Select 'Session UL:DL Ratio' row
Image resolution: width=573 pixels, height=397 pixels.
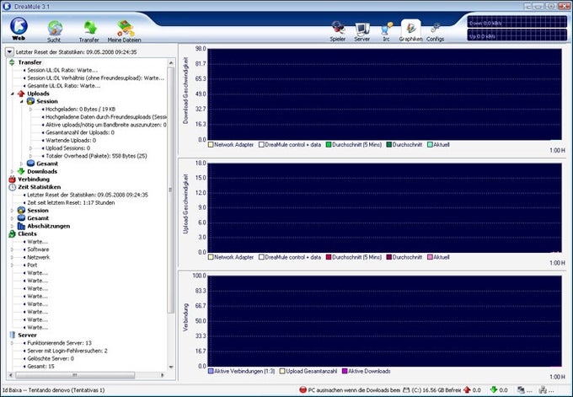[62, 70]
